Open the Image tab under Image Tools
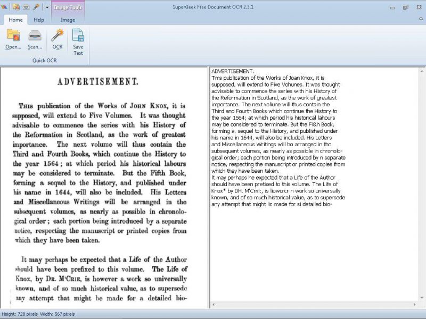Image resolution: width=426 pixels, height=319 pixels. coord(68,20)
